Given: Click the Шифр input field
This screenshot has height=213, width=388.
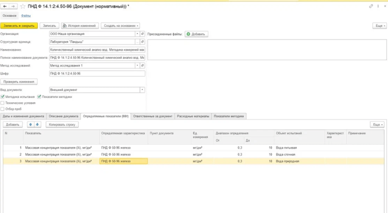Looking at the screenshot, I should point(97,74).
